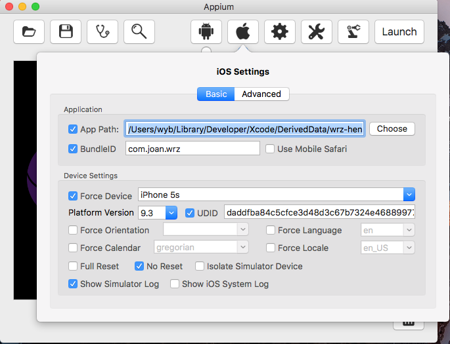Toggle the UDID checkbox
This screenshot has width=450, height=344.
click(x=190, y=213)
